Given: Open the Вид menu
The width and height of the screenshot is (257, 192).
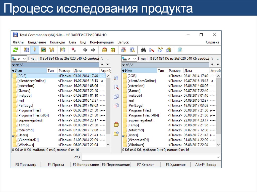Looking at the screenshot, I should pos(83,42).
